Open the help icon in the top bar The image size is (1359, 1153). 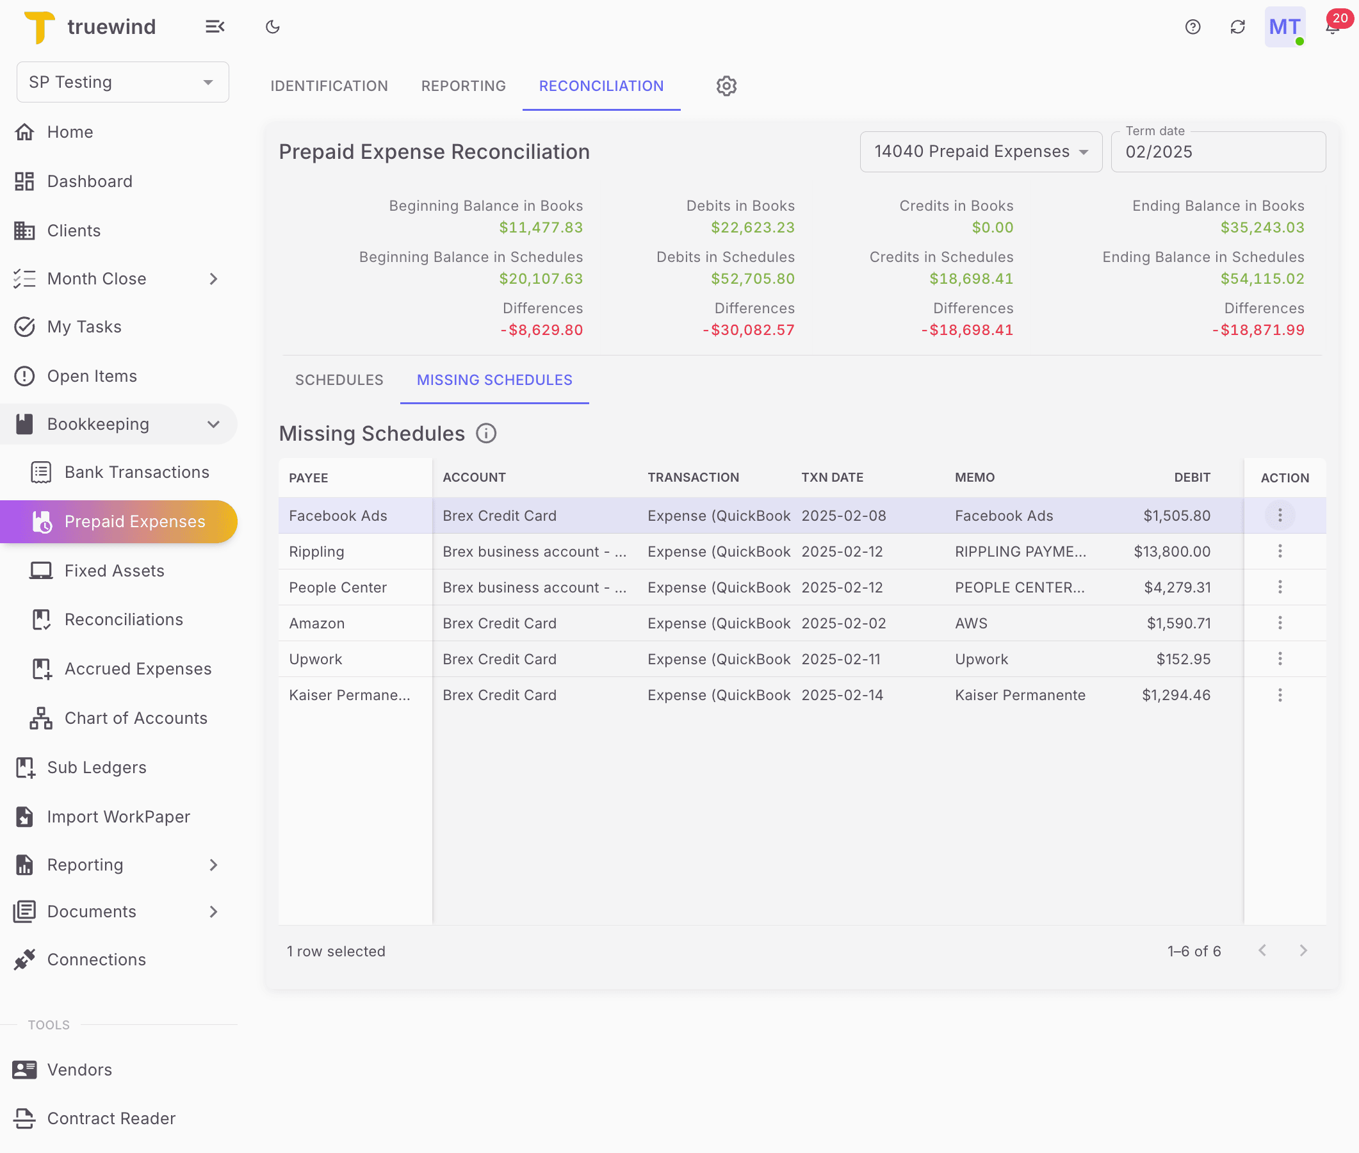1192,27
